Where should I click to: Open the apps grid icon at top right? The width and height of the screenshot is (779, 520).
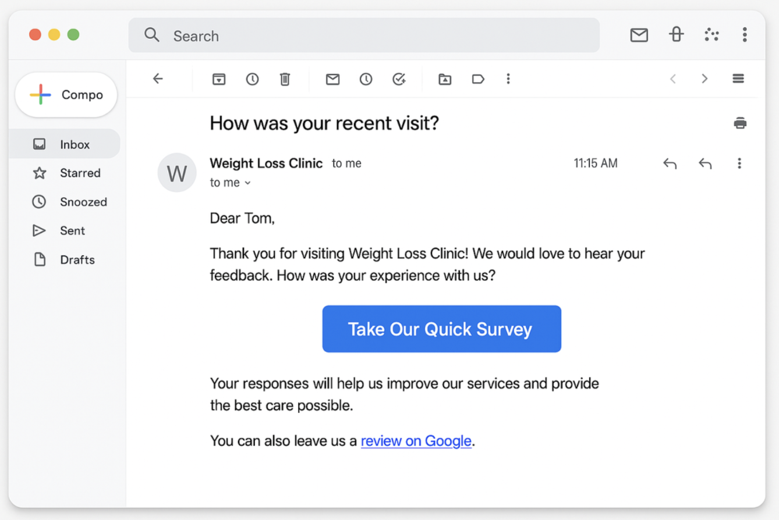711,35
